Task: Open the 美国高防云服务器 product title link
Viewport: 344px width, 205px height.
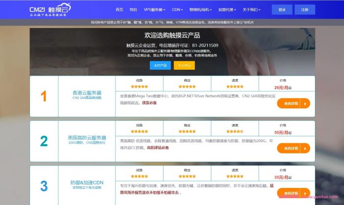Action: (x=87, y=138)
